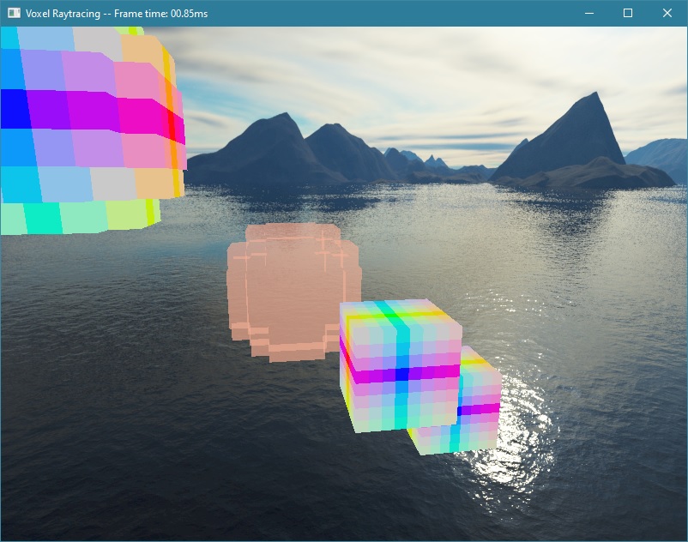The image size is (688, 542).
Task: Maximize the Voxel Raytracing window
Action: 628,13
